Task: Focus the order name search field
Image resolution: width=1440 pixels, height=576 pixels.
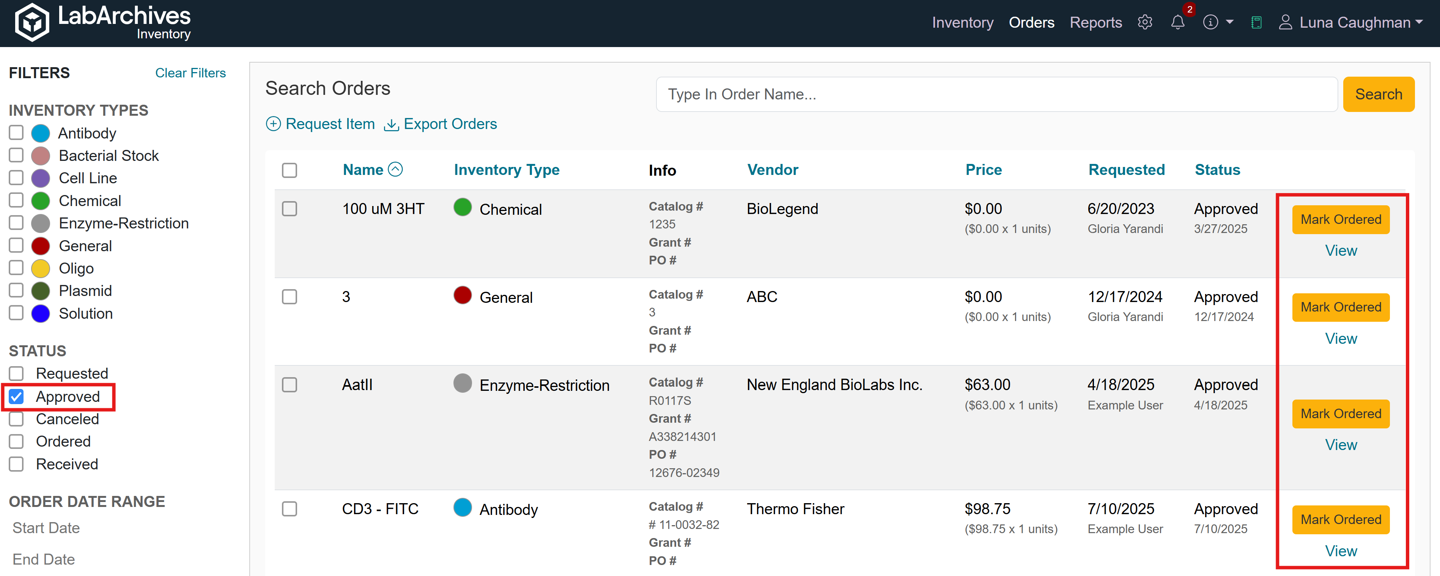Action: point(996,94)
